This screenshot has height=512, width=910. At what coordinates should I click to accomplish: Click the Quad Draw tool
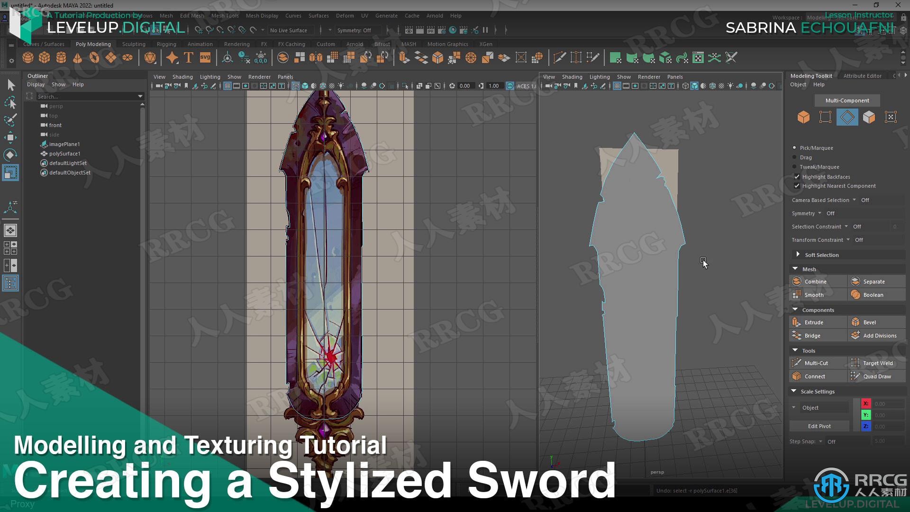tap(876, 376)
